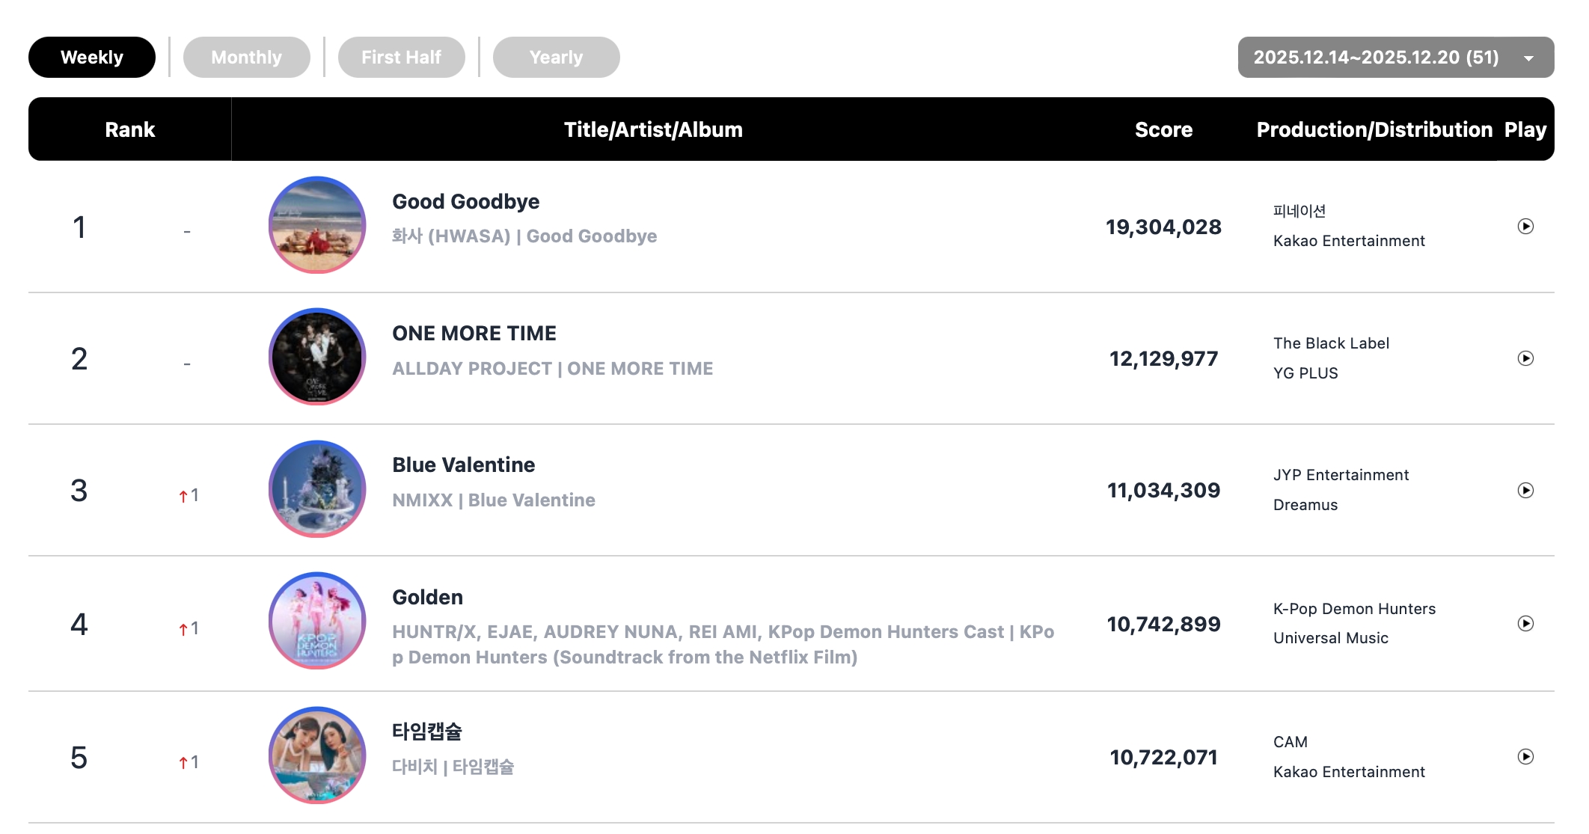Play the rank 5 song 타임캡슐
The image size is (1589, 834).
pyautogui.click(x=1525, y=757)
